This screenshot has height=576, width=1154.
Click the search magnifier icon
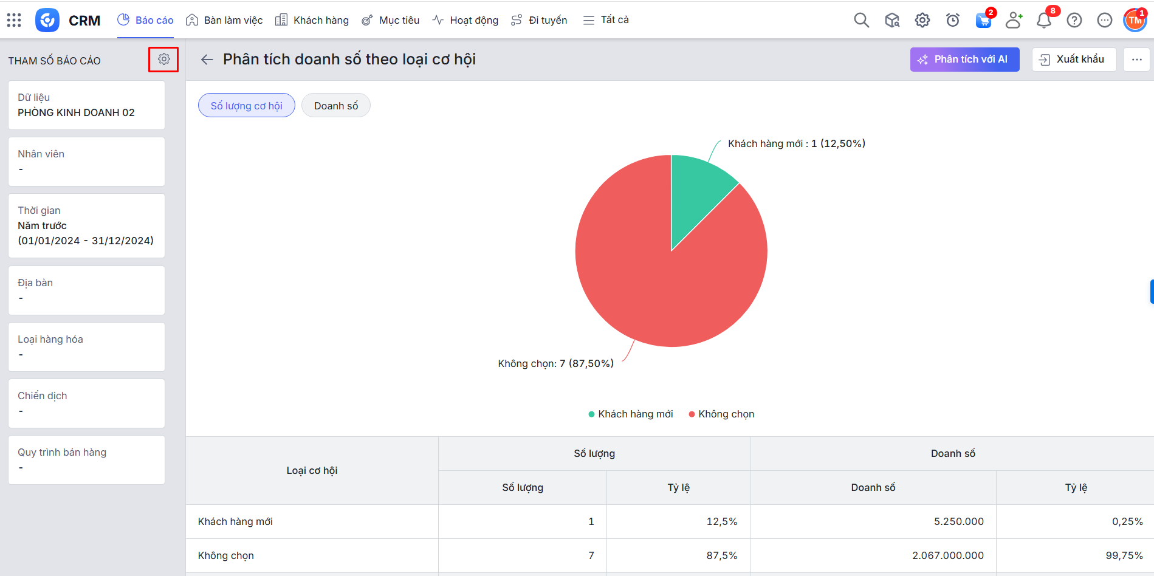point(861,20)
